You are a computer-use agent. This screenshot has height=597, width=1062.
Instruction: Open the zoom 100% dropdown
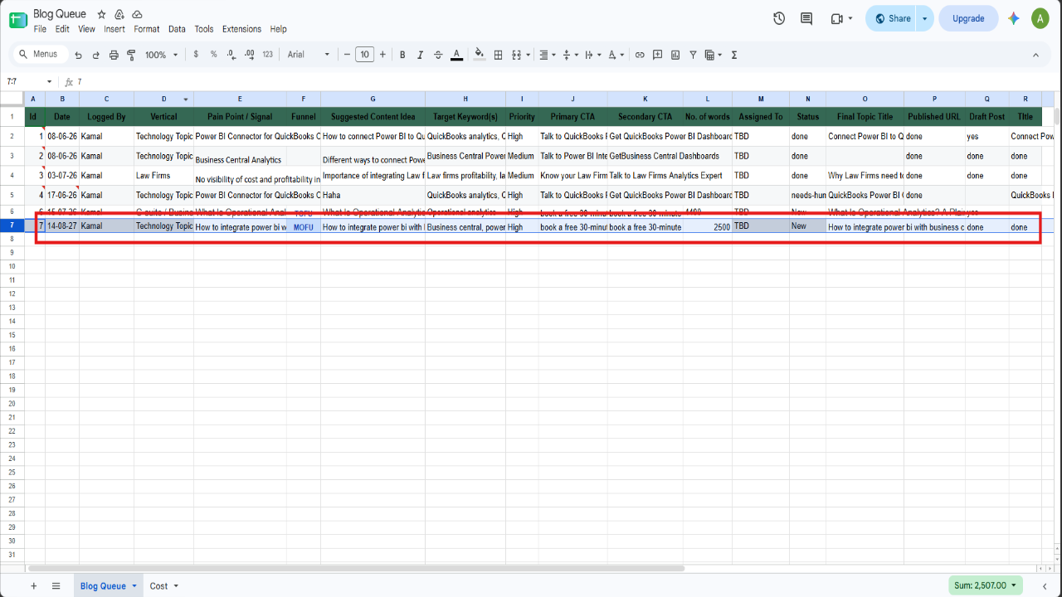pyautogui.click(x=162, y=55)
